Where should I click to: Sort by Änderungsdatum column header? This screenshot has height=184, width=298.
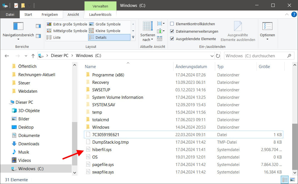[191, 67]
